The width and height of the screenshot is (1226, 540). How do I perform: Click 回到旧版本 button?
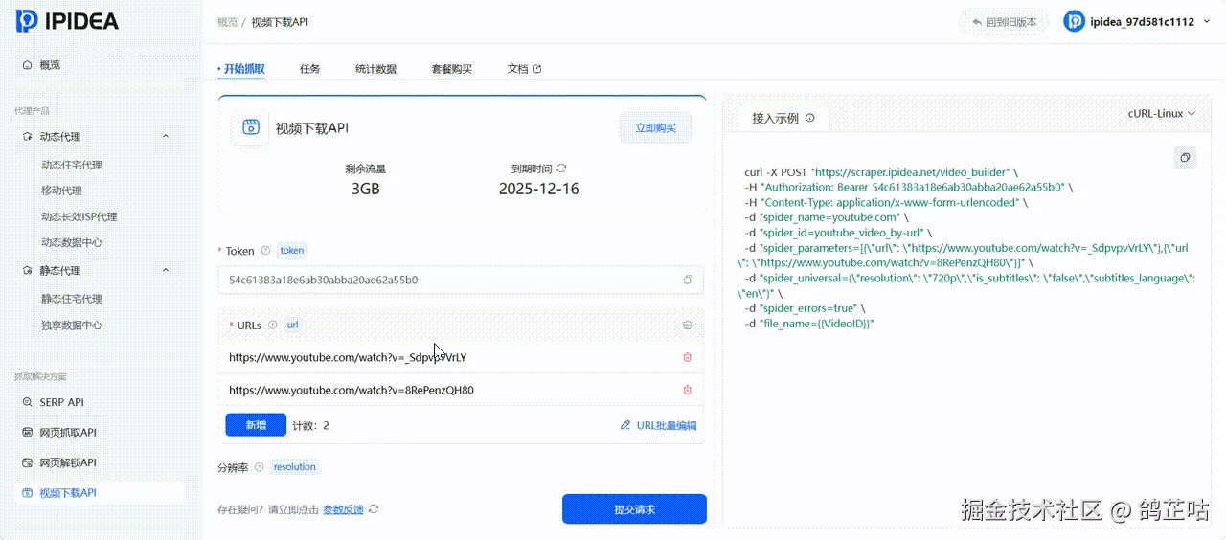(1004, 22)
